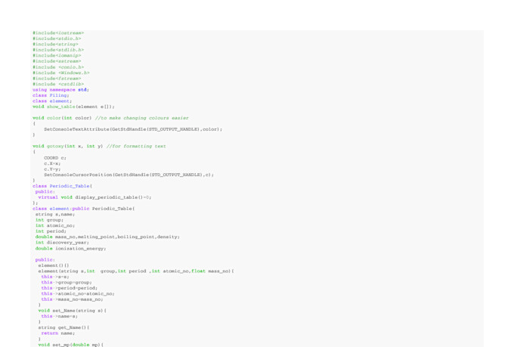Click the 'class element;' forward declaration
Viewport: 514px width, 347px height.
(x=52, y=101)
